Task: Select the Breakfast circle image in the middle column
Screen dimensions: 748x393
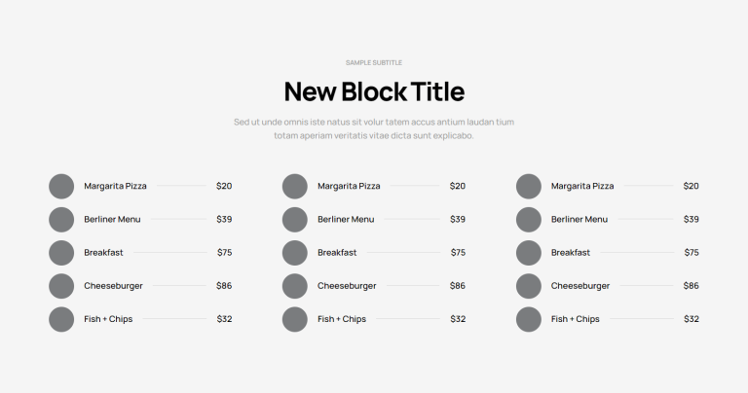Action: [295, 253]
